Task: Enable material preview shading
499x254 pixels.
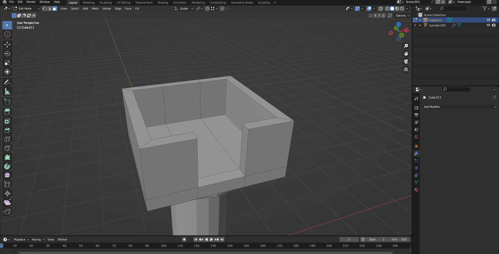Action: click(397, 9)
